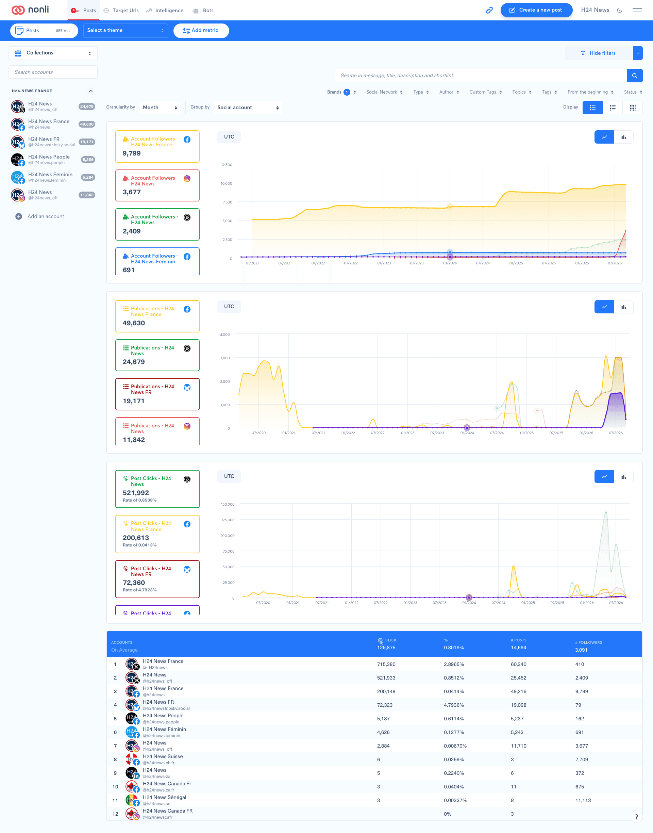Click the Search accounts field
Screen dimensions: 653x833
tap(53, 72)
